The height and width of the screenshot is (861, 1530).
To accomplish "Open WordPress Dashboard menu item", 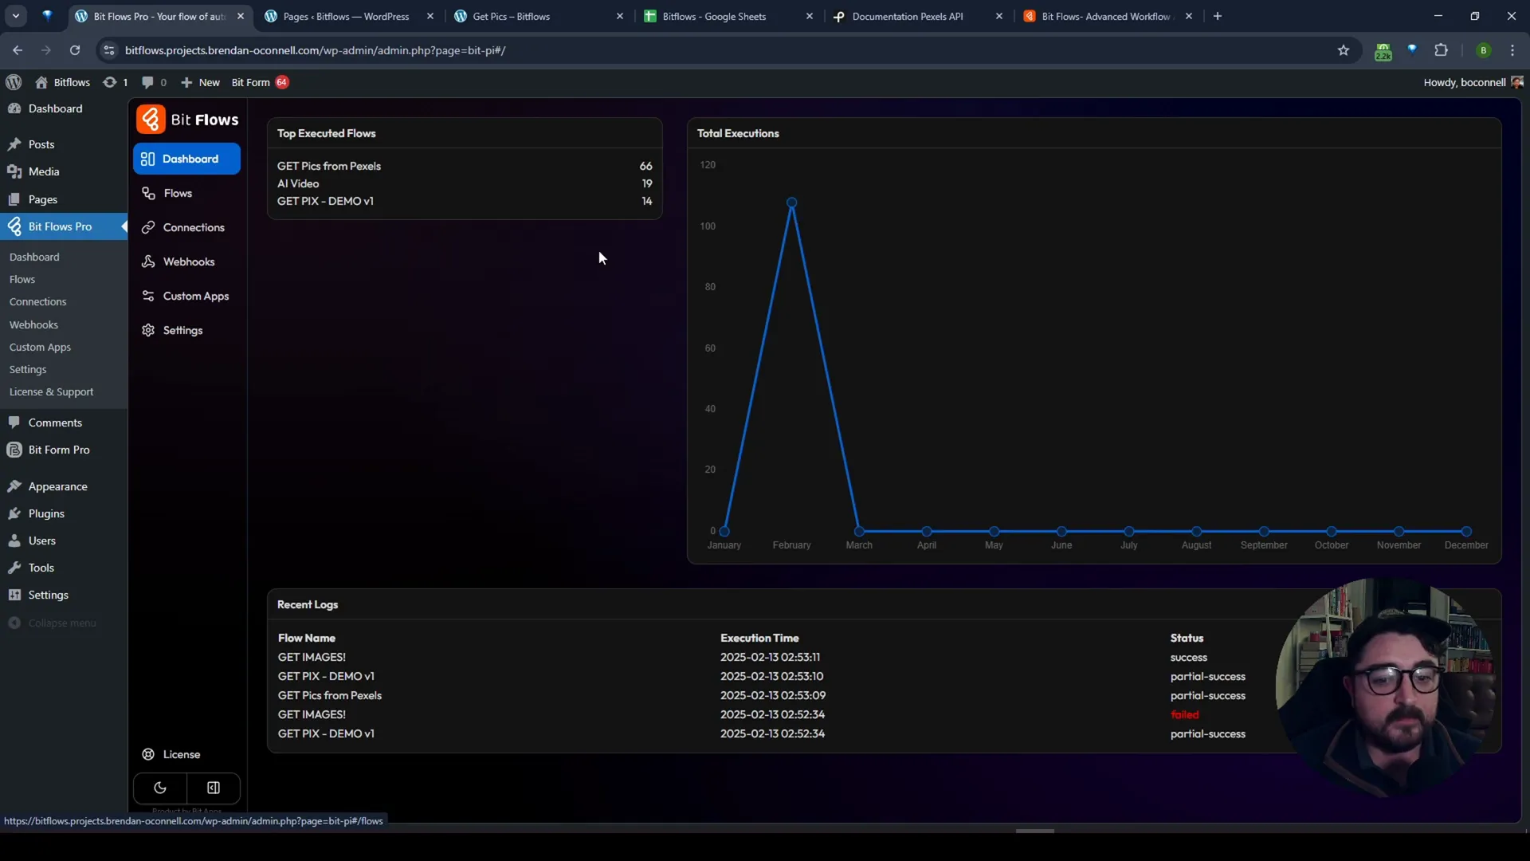I will tap(64, 108).
